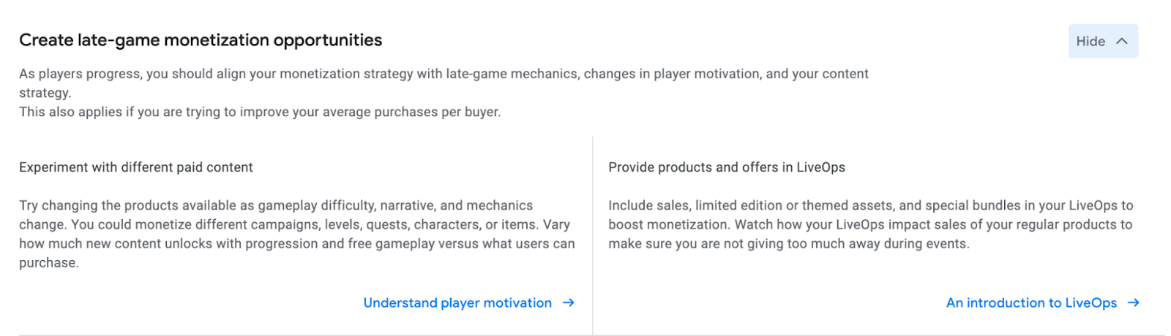The image size is (1171, 336).
Task: Click the line make sure you are not giving
Action: point(788,244)
